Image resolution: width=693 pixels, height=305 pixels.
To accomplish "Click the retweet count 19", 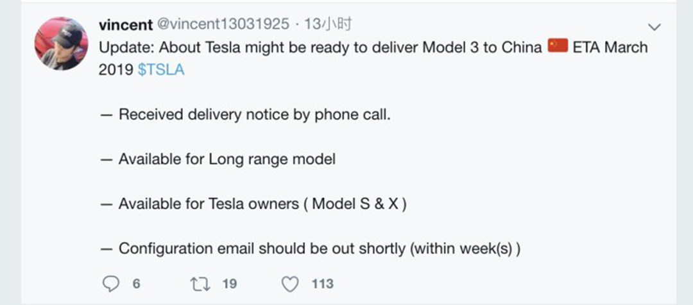I will click(x=229, y=283).
